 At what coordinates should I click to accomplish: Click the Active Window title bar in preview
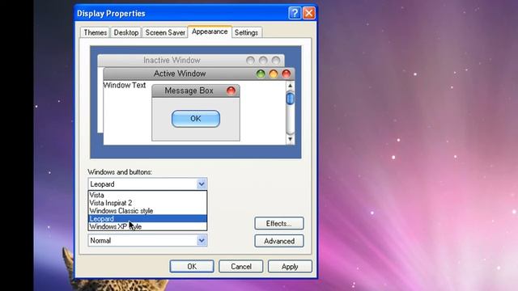[x=199, y=74]
